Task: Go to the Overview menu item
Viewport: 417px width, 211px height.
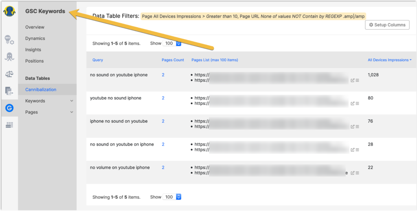Action: coord(35,27)
